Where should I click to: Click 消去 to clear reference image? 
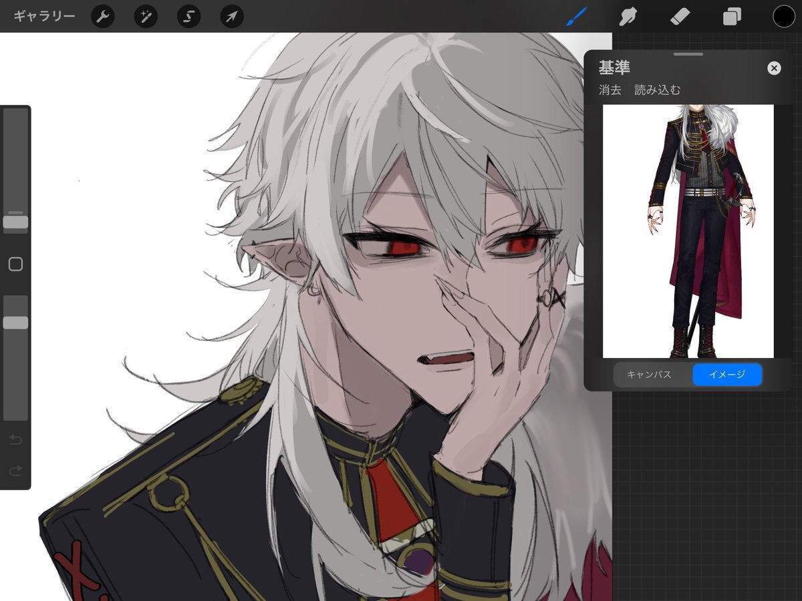click(x=610, y=90)
